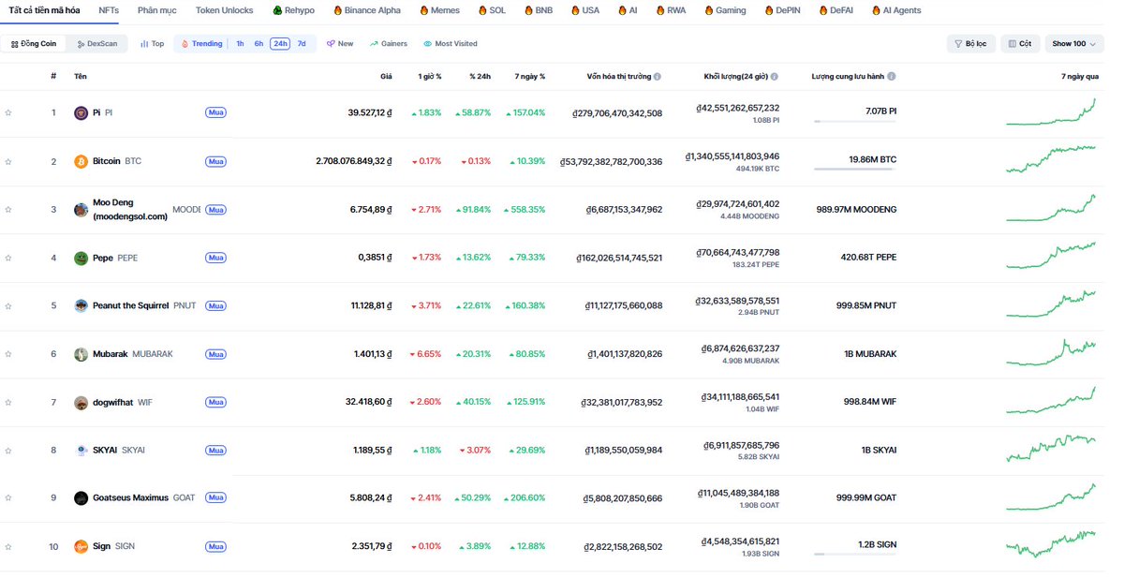Show Most Visited coins
Image resolution: width=1124 pixels, height=578 pixels.
tap(450, 44)
